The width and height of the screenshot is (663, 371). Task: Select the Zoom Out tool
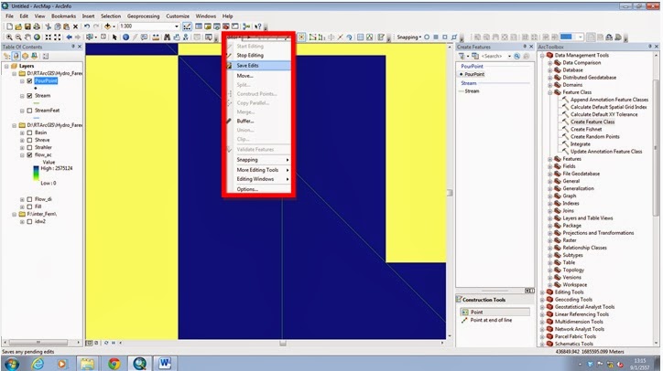(x=18, y=37)
